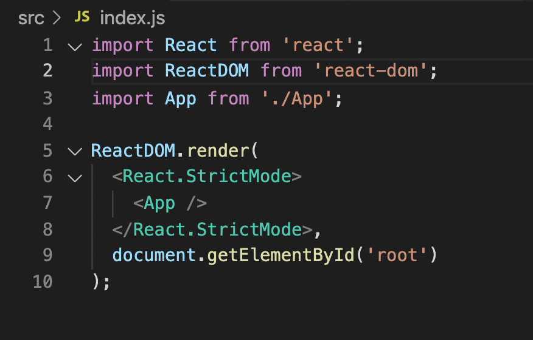Click the breadcrumb chevron after src
This screenshot has height=340, width=533.
click(57, 18)
